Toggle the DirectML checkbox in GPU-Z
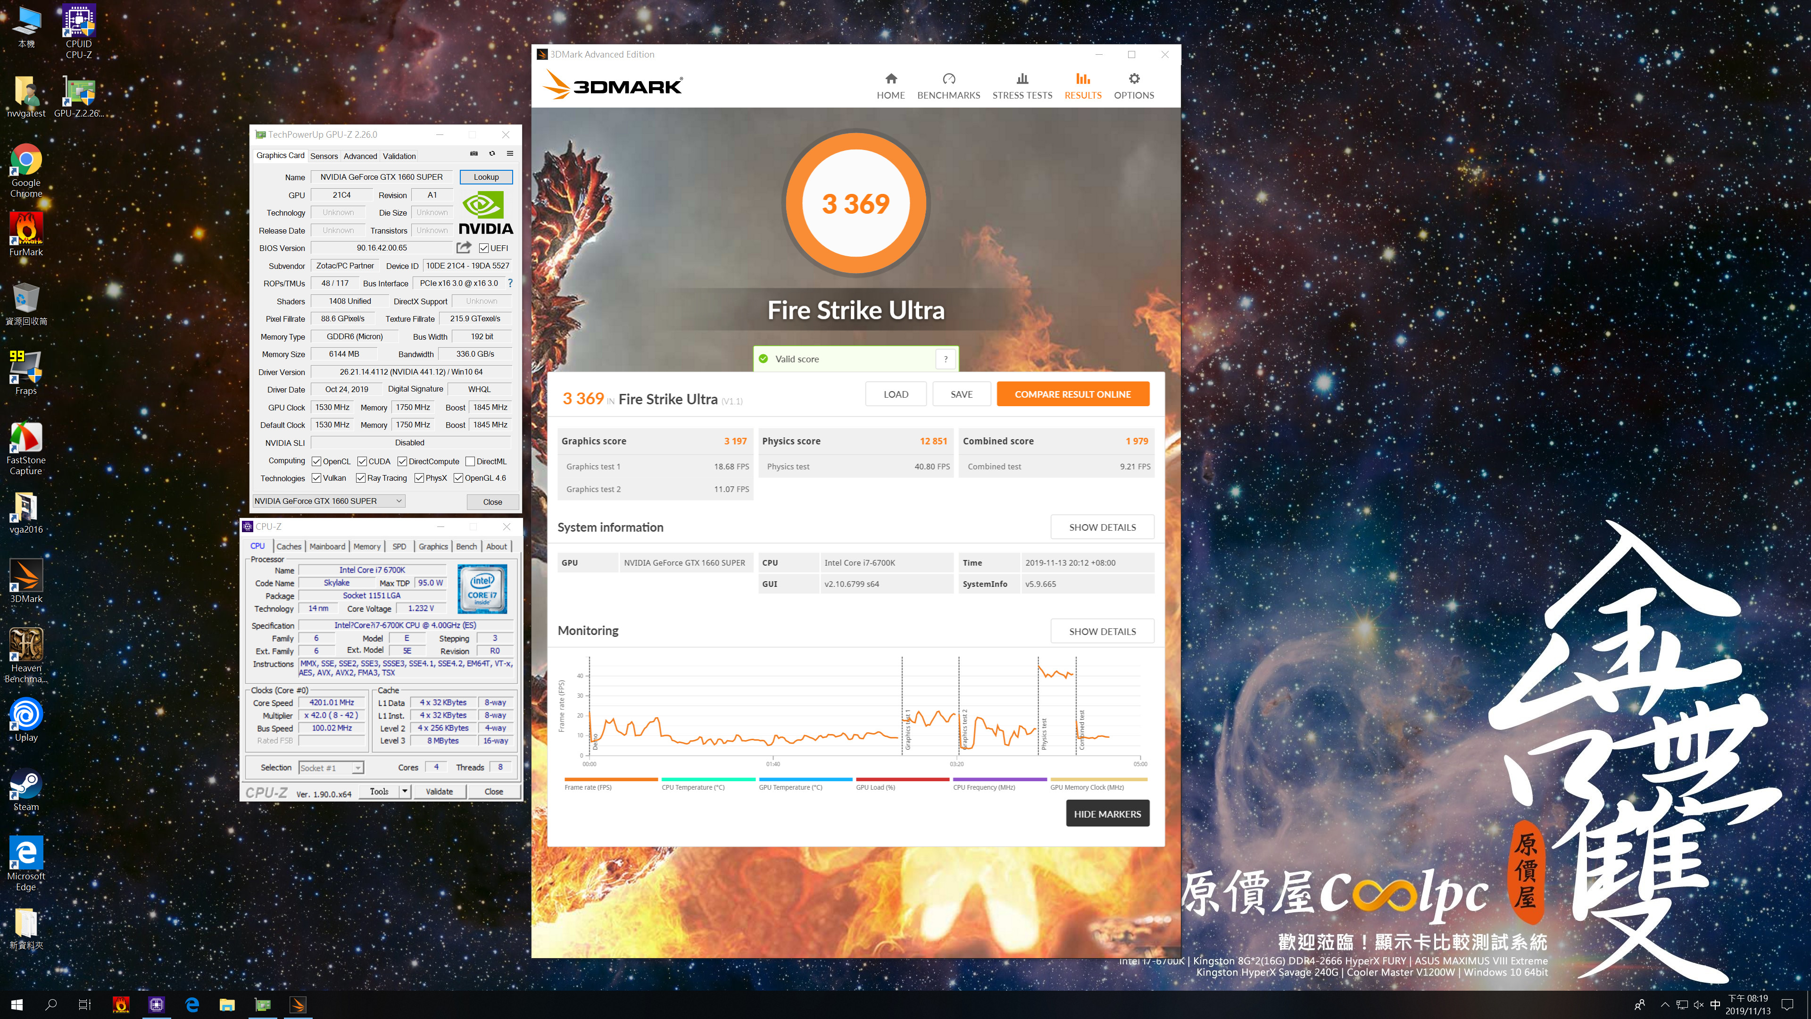The image size is (1811, 1019). click(x=470, y=461)
